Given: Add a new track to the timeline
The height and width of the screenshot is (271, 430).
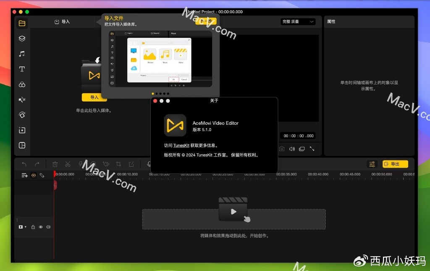Looking at the screenshot, I should 24,175.
